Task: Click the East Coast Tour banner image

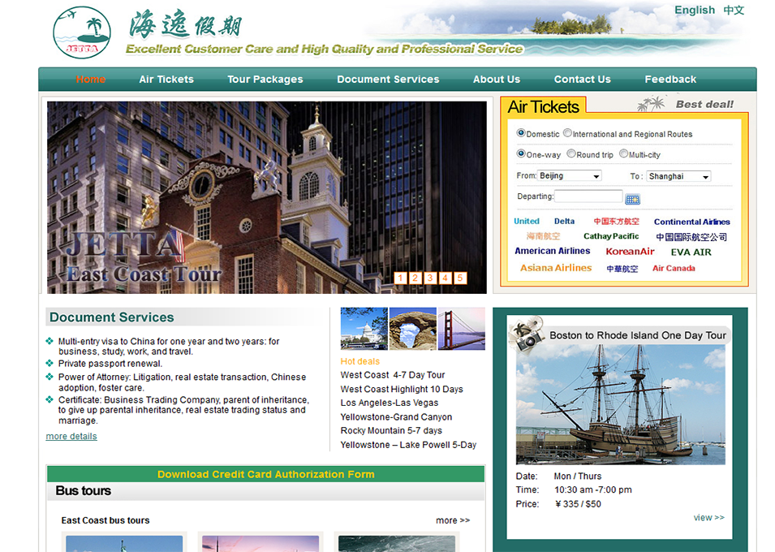Action: click(x=267, y=197)
